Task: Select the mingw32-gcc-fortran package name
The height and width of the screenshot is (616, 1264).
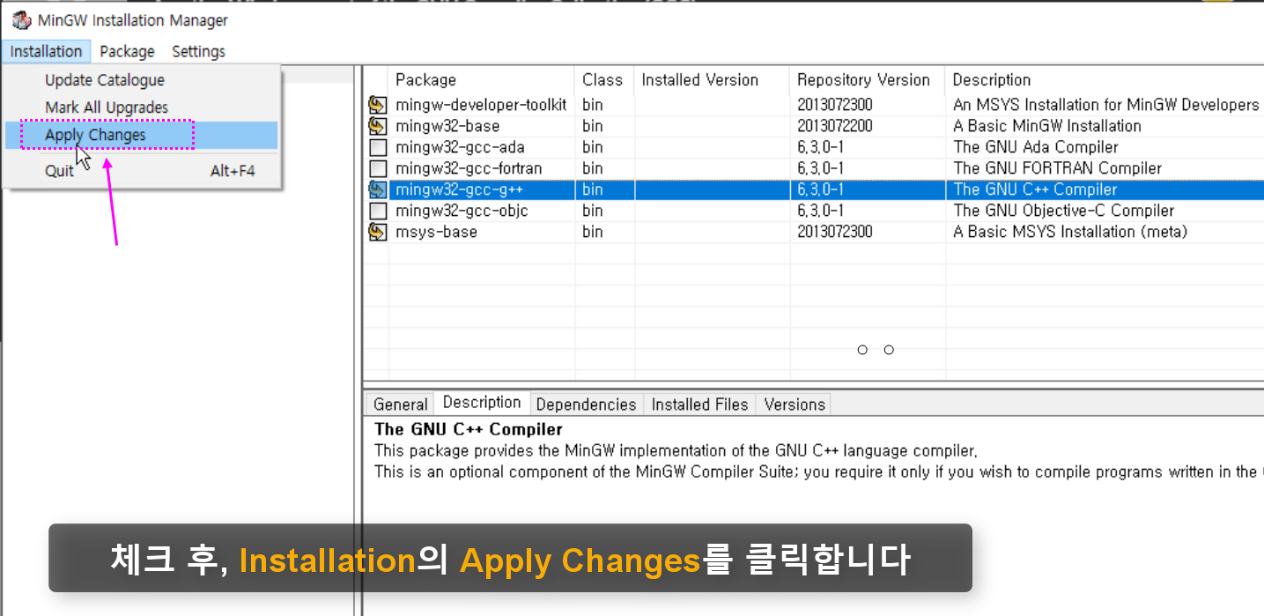Action: tap(469, 168)
